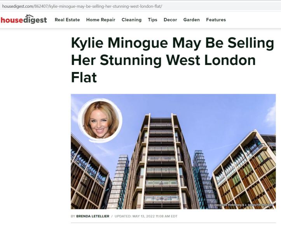Open author Brenda Letellier's page
The image size is (281, 226).
93,216
